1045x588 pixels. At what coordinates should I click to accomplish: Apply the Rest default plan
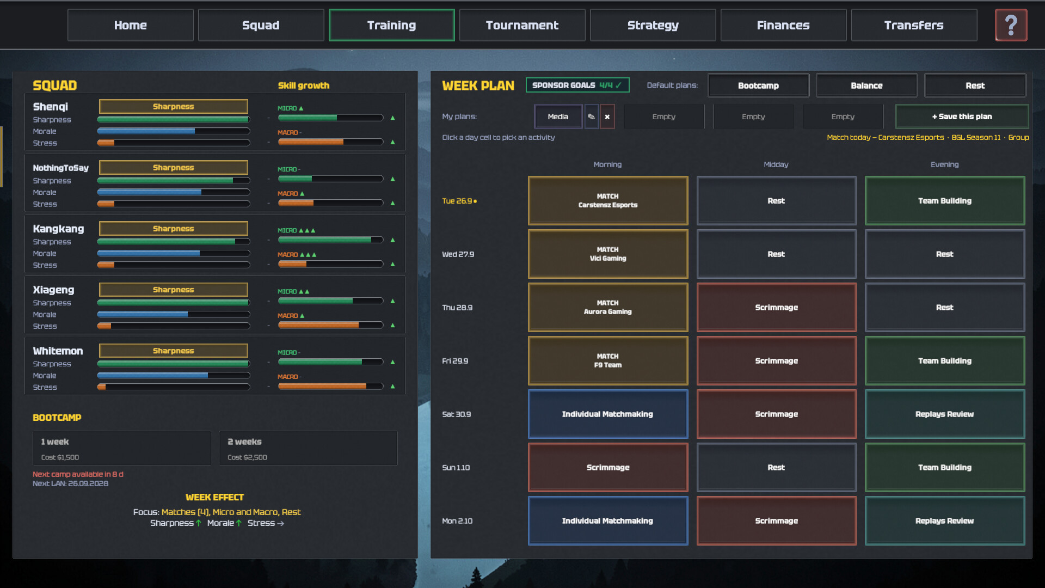point(975,85)
